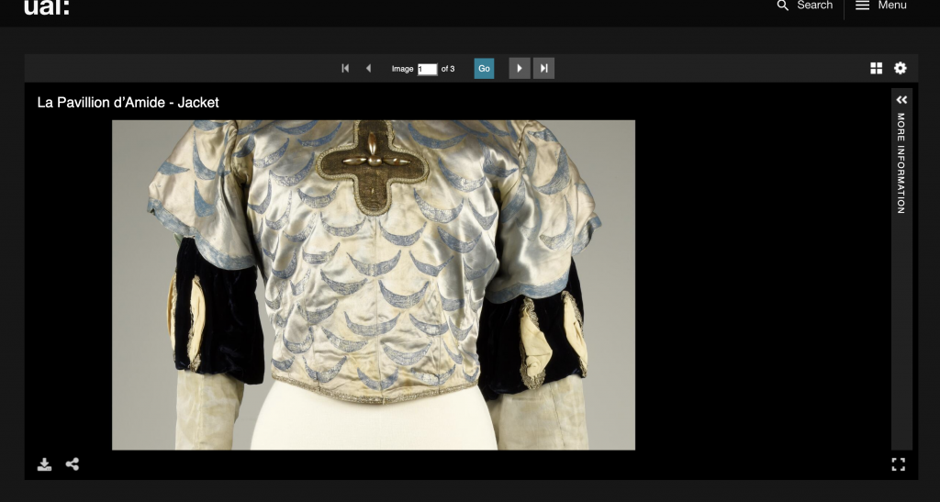Click the Search label in header
This screenshot has height=502, width=940.
point(815,6)
